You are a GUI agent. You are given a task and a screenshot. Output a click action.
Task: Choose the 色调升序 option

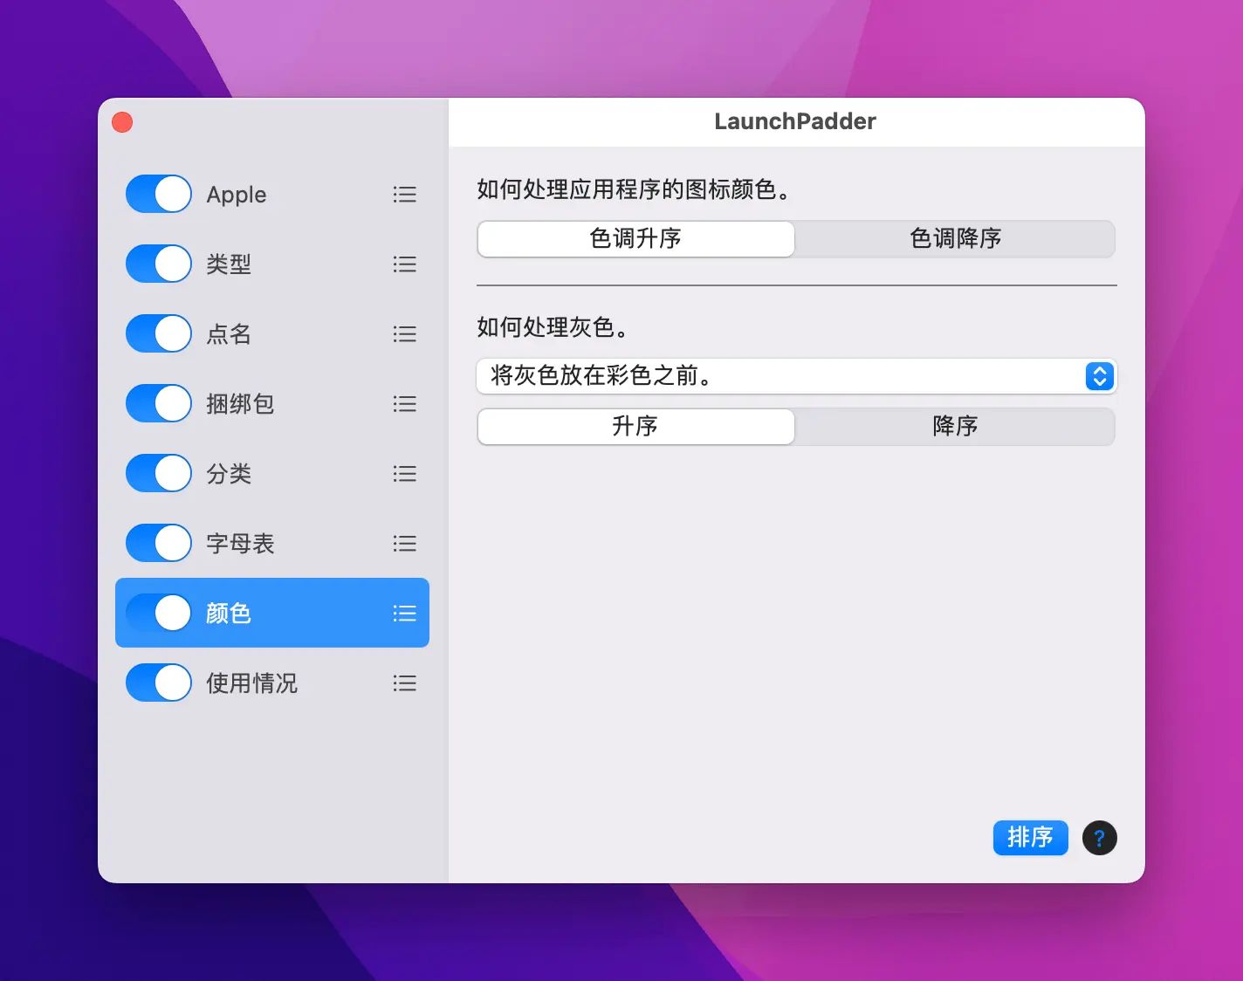[635, 239]
